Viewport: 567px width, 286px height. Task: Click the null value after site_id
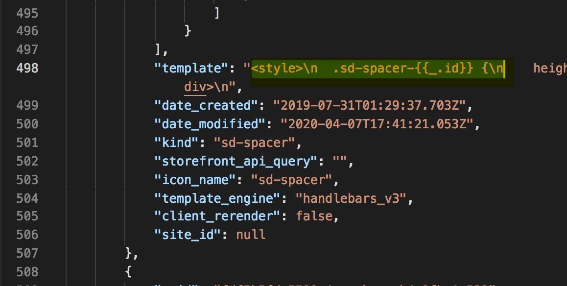[250, 235]
